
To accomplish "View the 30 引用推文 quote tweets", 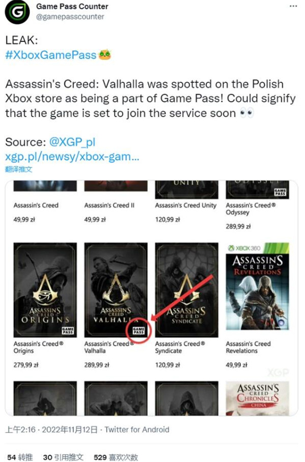I will [x=64, y=457].
